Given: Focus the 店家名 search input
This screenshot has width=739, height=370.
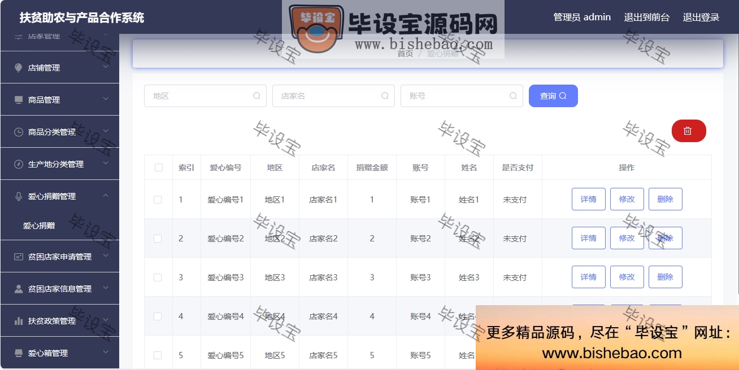Looking at the screenshot, I should [x=333, y=96].
